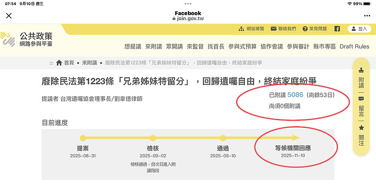Tap the join.gov.tw address text
Viewport: 376px width, 187px height.
tap(190, 19)
